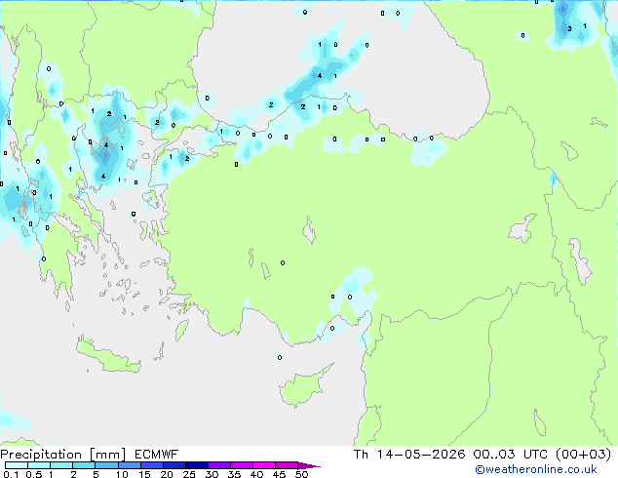The image size is (618, 478).
Task: Click the 'Th' weekday label
Action: pos(361,455)
